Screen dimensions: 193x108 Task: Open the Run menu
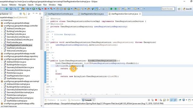(x=45, y=5)
